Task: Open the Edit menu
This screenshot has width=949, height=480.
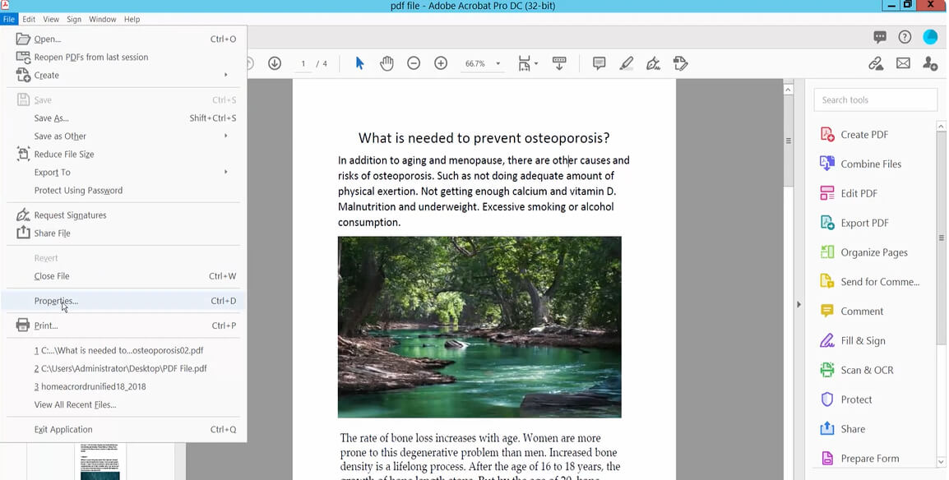Action: [x=29, y=19]
